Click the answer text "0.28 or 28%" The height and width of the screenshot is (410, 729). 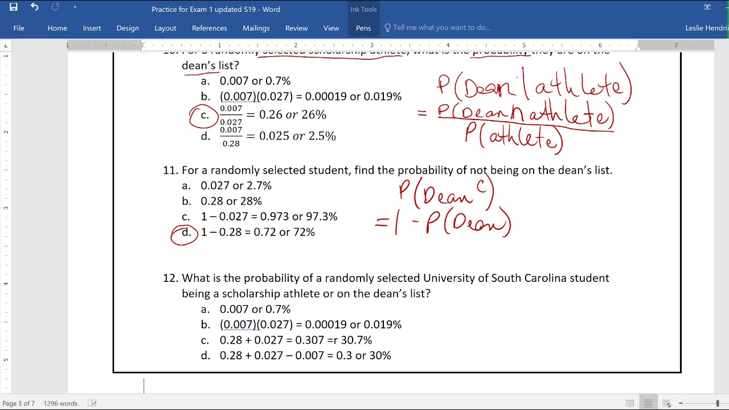(x=231, y=201)
